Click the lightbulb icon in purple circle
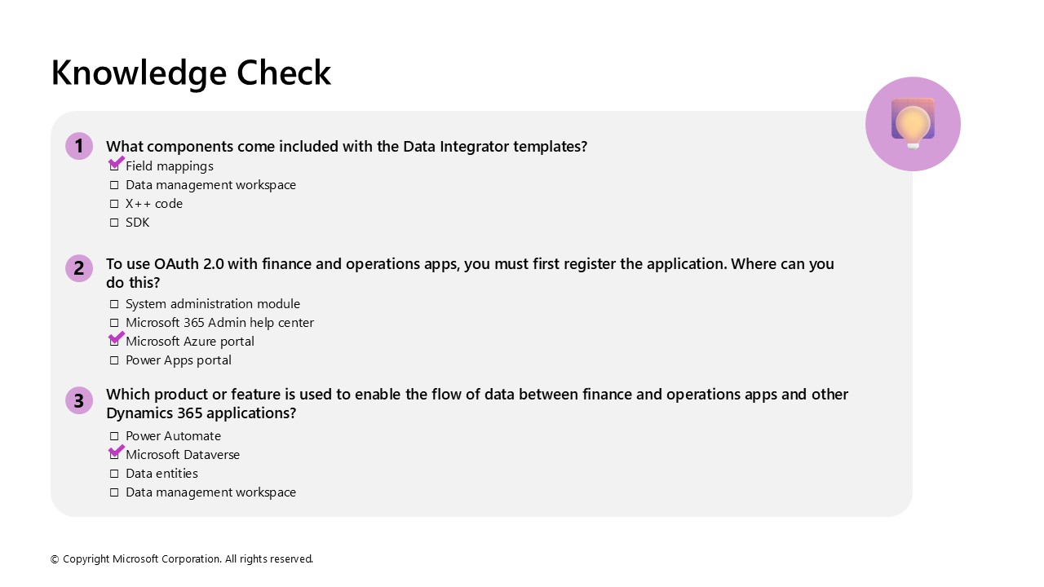The height and width of the screenshot is (587, 1044). (913, 124)
